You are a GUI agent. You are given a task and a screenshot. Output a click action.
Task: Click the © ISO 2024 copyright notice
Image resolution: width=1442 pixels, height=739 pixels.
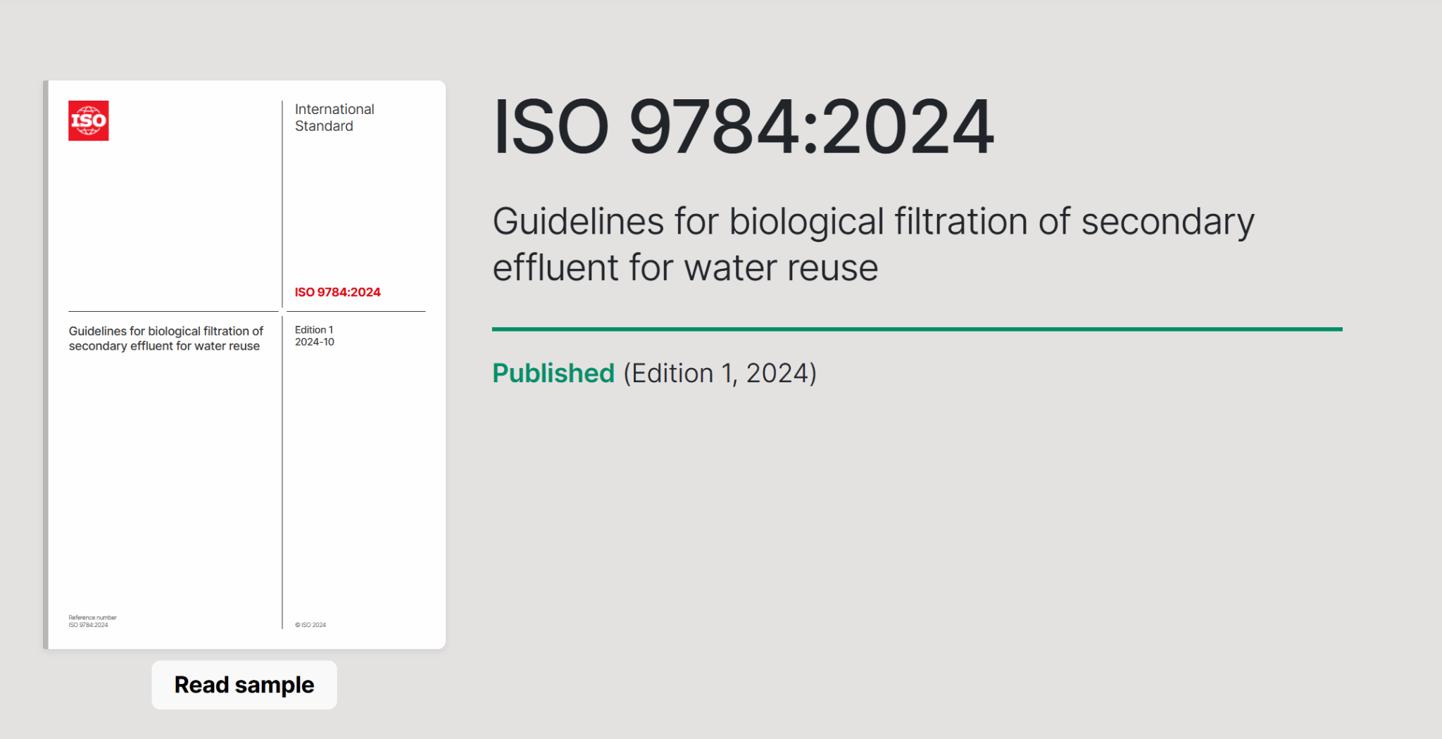[x=311, y=625]
